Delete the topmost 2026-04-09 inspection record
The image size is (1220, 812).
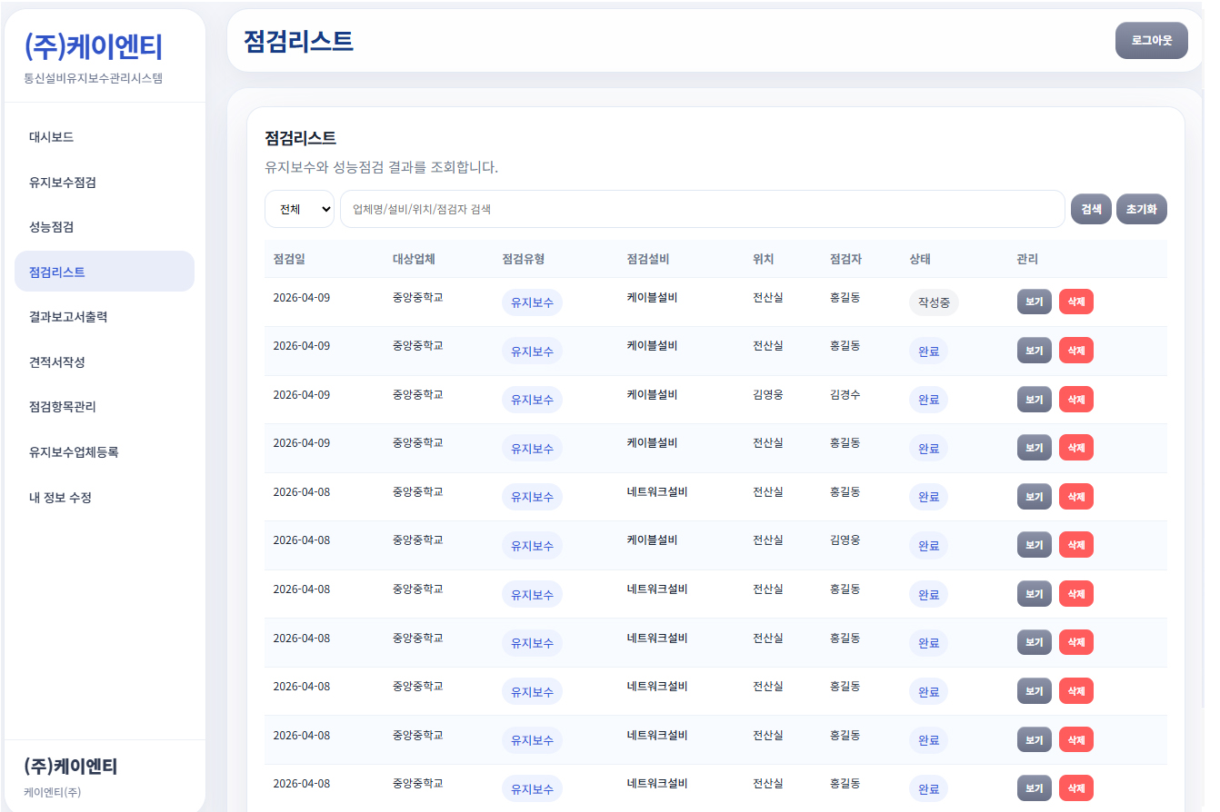(x=1075, y=301)
